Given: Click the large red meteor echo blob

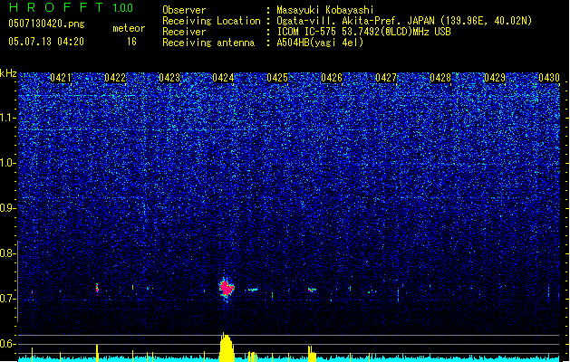Looking at the screenshot, I should pos(227,289).
